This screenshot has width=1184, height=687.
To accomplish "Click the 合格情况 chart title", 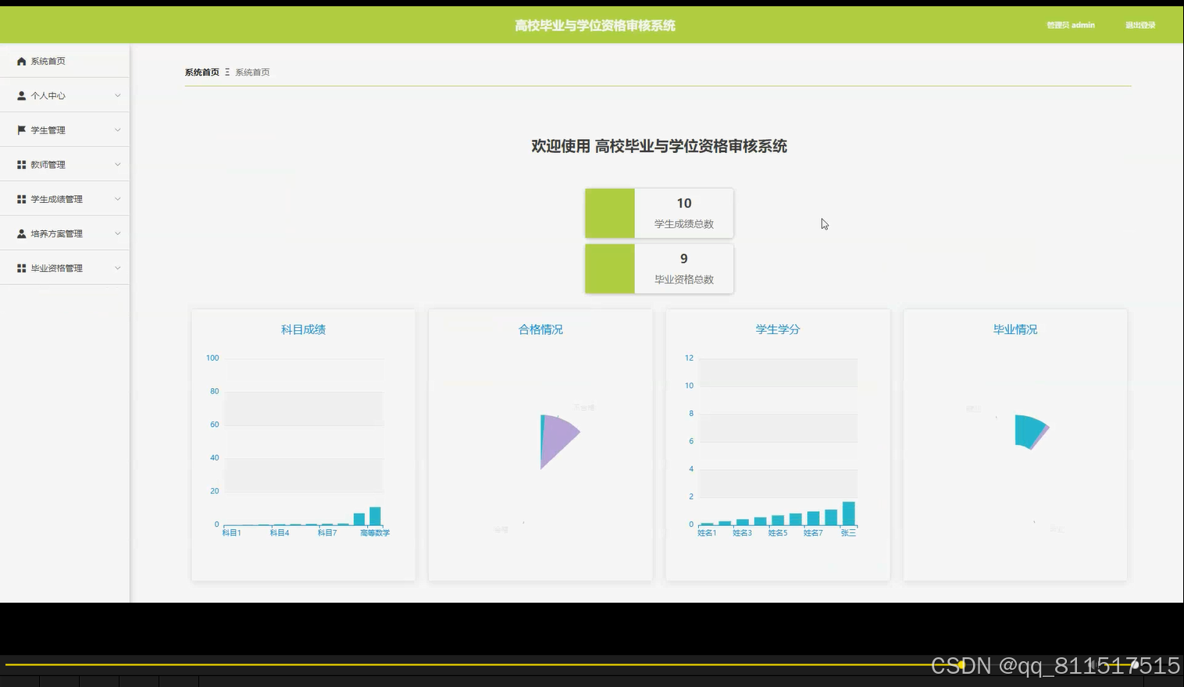I will pyautogui.click(x=540, y=329).
